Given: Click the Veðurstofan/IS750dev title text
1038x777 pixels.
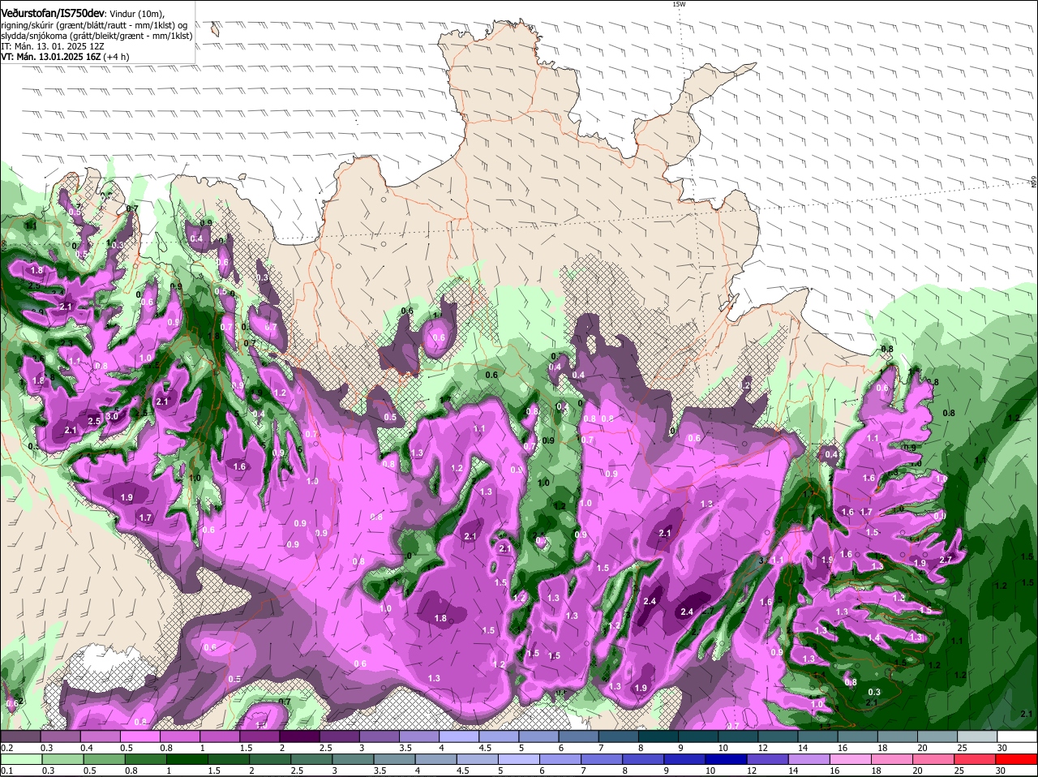Looking at the screenshot, I should point(53,12).
